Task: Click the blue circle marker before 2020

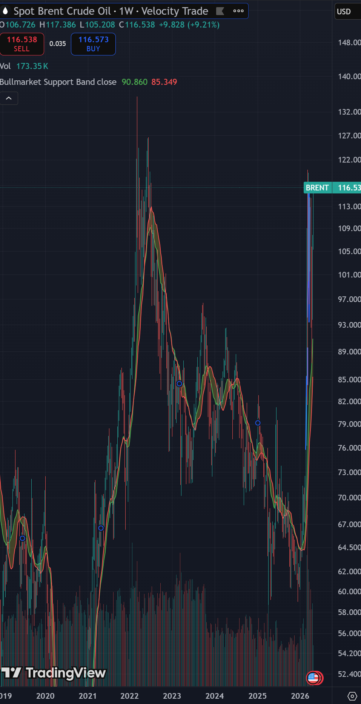Action: [x=22, y=538]
